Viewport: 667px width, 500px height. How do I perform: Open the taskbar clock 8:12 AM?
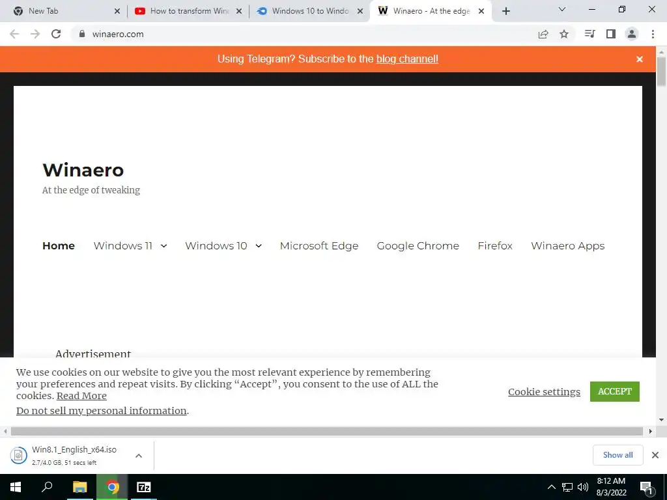611,487
